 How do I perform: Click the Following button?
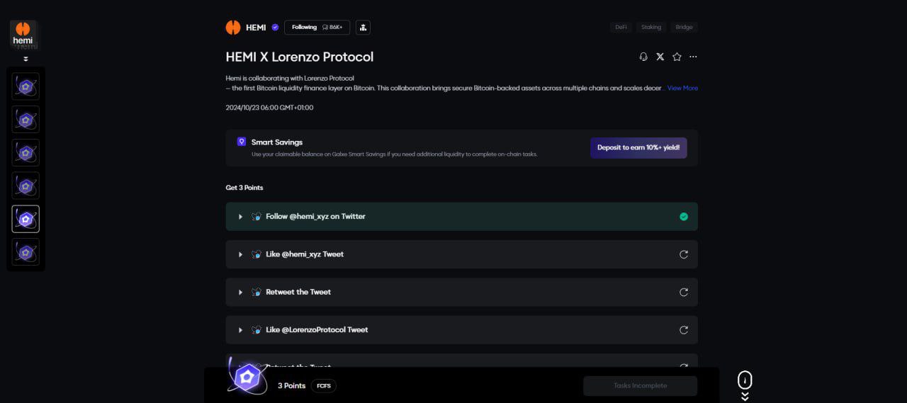317,28
